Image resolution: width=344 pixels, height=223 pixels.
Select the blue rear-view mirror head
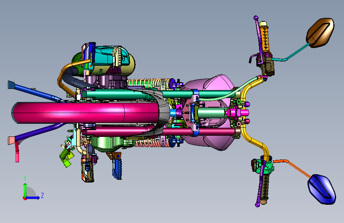322,189
